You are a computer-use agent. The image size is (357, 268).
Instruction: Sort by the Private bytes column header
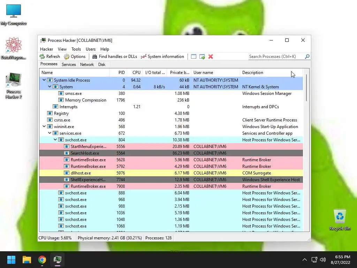[x=179, y=73]
